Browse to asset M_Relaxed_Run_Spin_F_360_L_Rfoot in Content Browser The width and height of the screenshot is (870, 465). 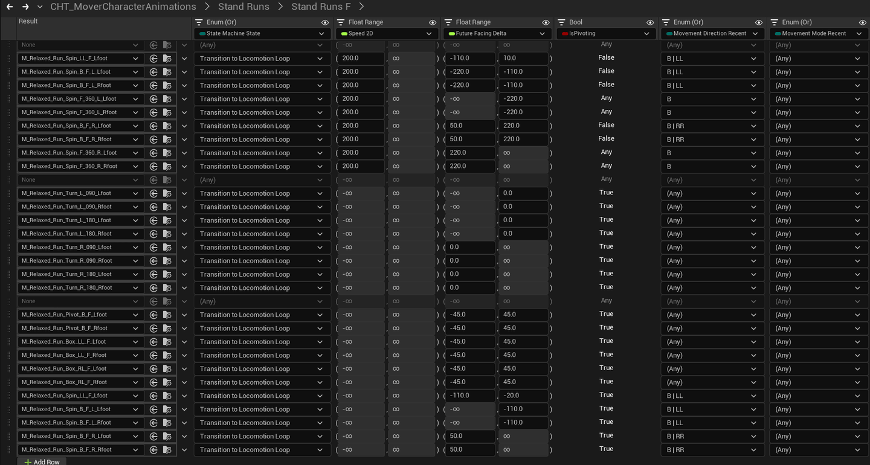click(167, 112)
